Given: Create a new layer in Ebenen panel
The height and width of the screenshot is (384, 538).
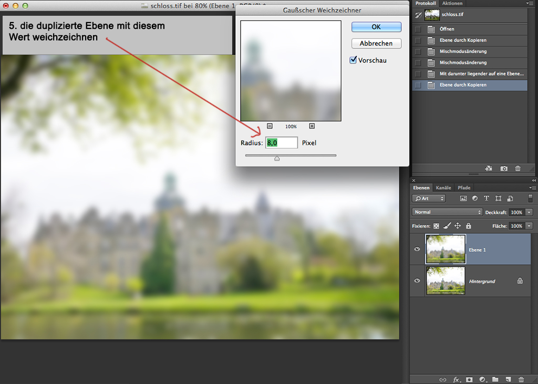Looking at the screenshot, I should click(x=508, y=379).
